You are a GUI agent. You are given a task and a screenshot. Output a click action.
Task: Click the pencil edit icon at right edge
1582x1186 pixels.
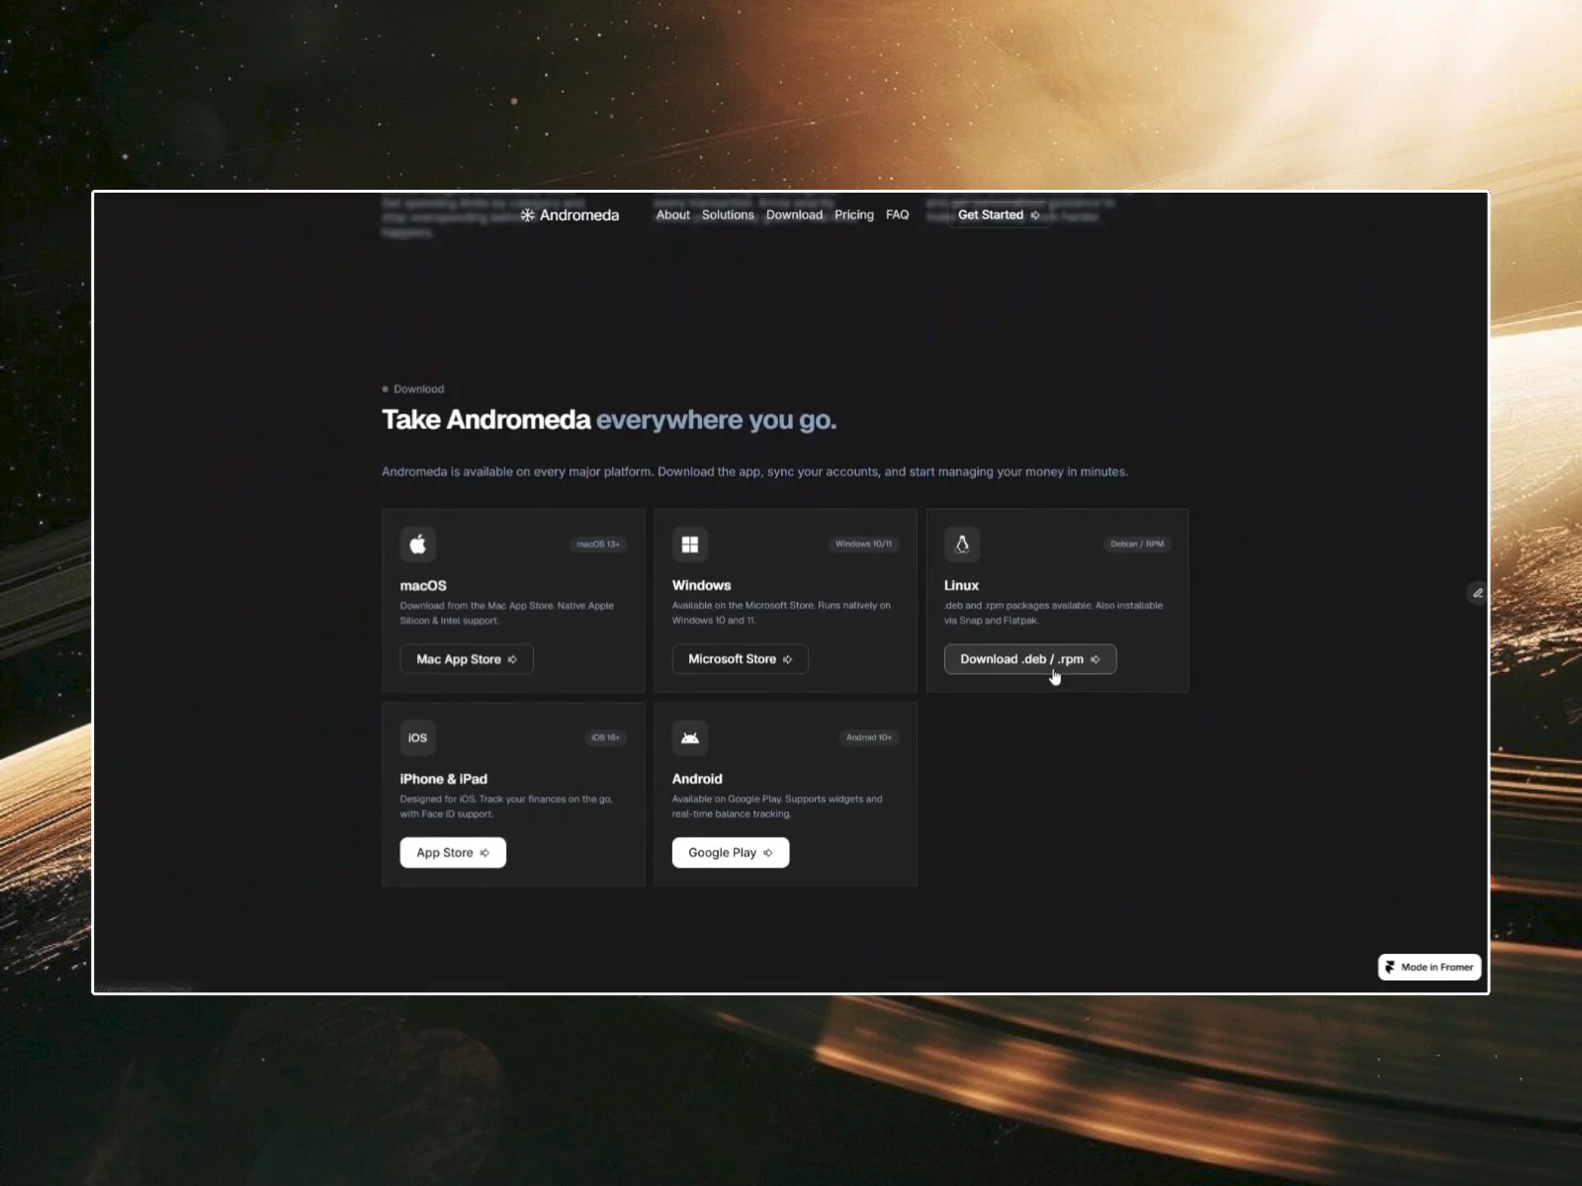1477,593
